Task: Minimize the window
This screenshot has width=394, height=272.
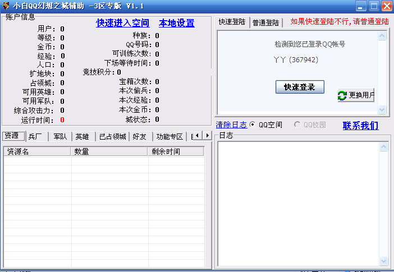Action: point(361,6)
